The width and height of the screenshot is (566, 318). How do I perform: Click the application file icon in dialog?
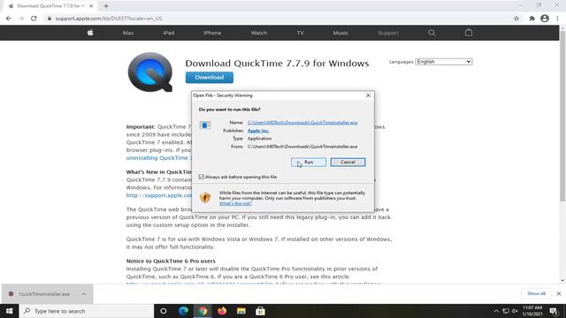click(x=205, y=125)
